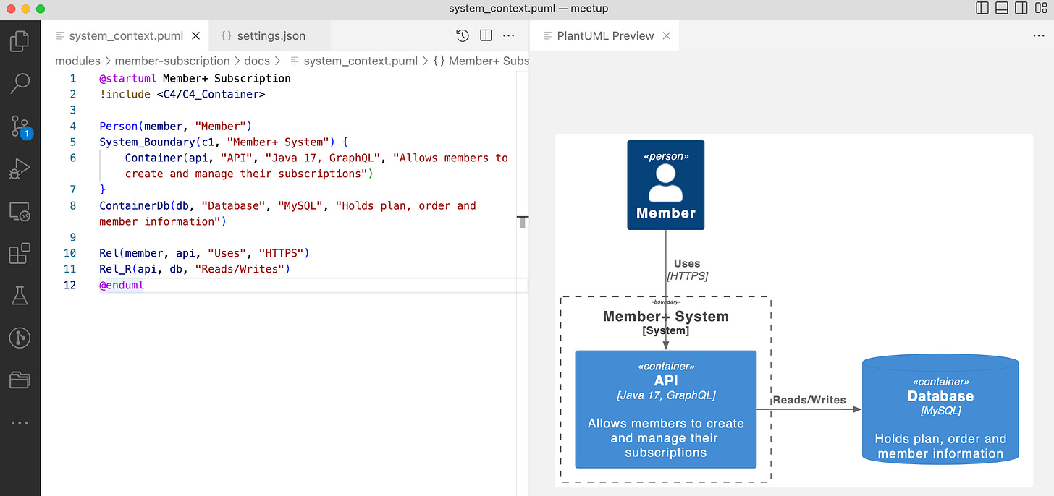The height and width of the screenshot is (496, 1054).
Task: Click the Uses [HTTPS] label in diagram
Action: (687, 270)
